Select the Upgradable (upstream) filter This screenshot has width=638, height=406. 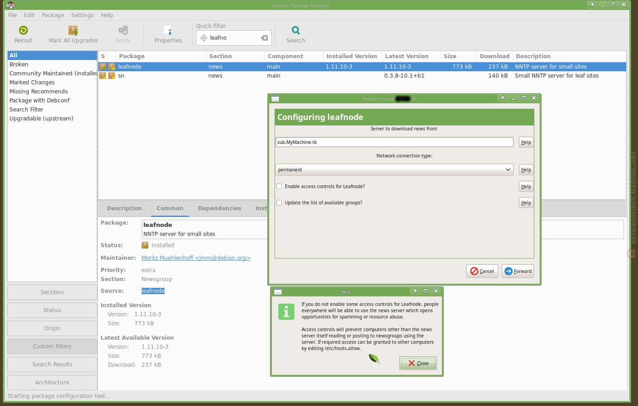pyautogui.click(x=52, y=119)
